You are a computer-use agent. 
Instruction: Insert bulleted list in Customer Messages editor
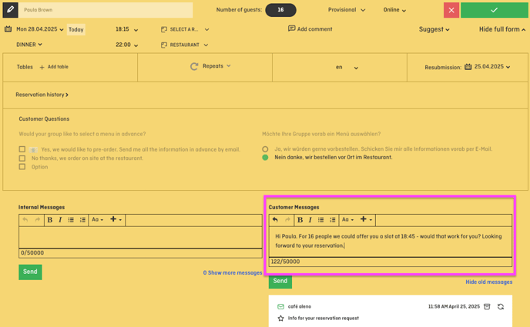pos(320,220)
